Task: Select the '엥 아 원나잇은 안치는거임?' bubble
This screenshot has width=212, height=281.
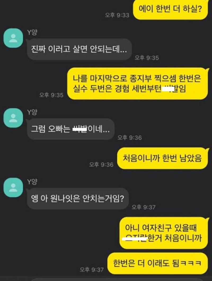Action: tap(78, 199)
